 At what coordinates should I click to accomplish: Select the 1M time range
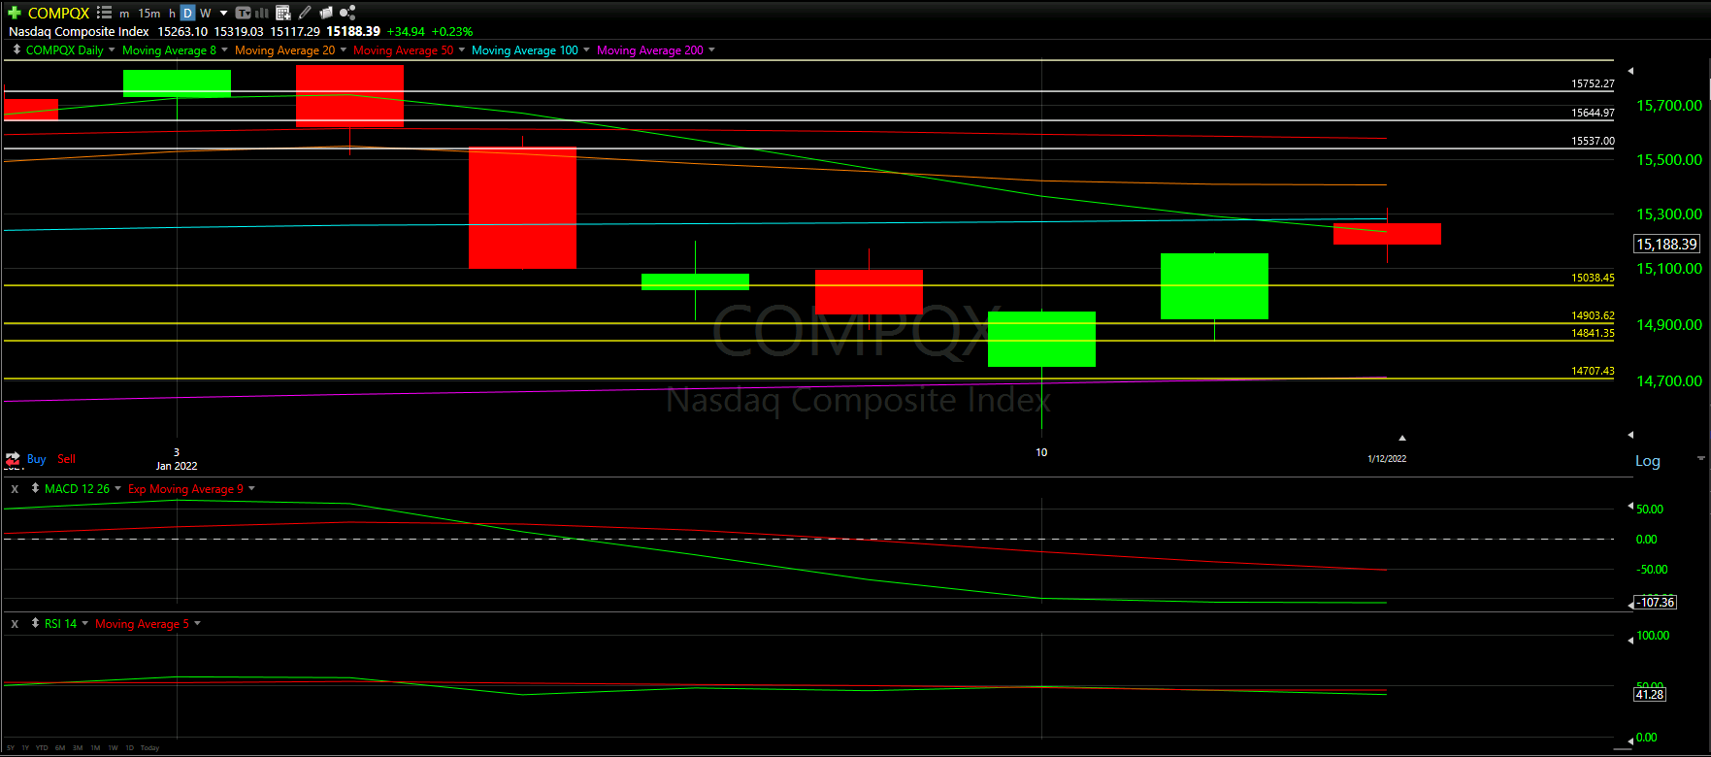(95, 748)
